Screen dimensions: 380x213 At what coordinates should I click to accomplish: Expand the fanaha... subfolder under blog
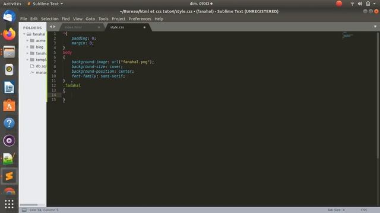(27, 53)
